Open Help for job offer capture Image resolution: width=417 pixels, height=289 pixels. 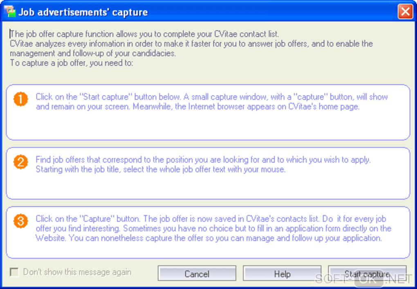tap(282, 274)
